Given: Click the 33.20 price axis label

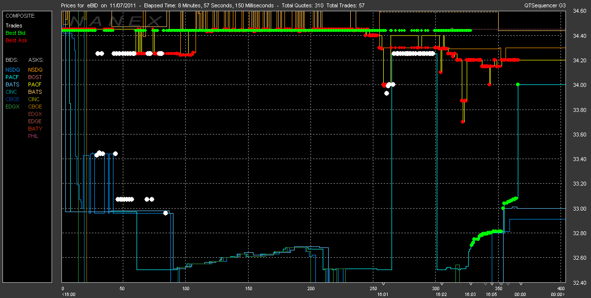Looking at the screenshot, I should [x=580, y=184].
